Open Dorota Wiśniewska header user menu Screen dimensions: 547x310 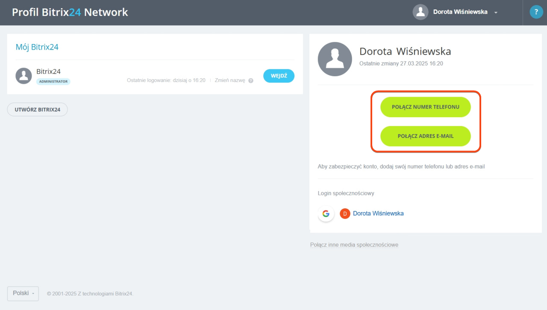coord(460,12)
